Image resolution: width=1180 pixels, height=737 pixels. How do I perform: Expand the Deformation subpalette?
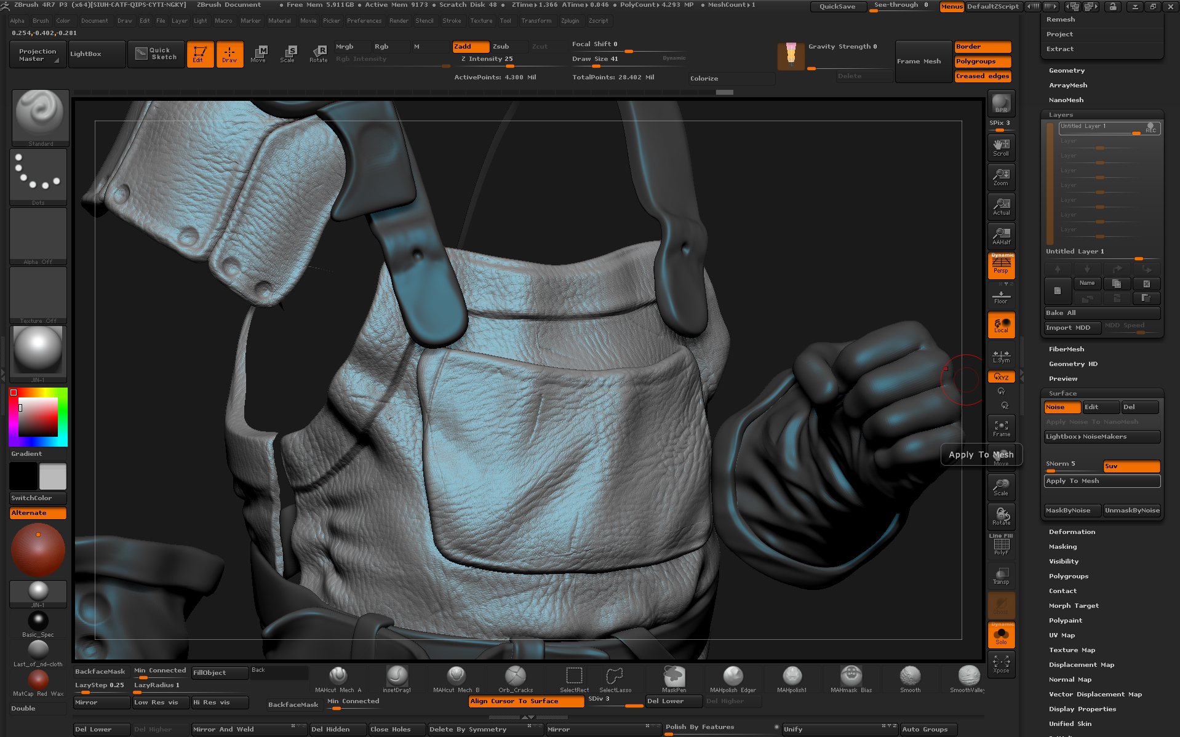pos(1072,532)
